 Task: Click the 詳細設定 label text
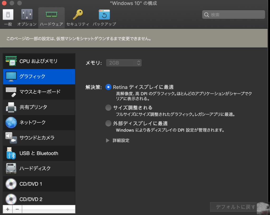(121, 140)
